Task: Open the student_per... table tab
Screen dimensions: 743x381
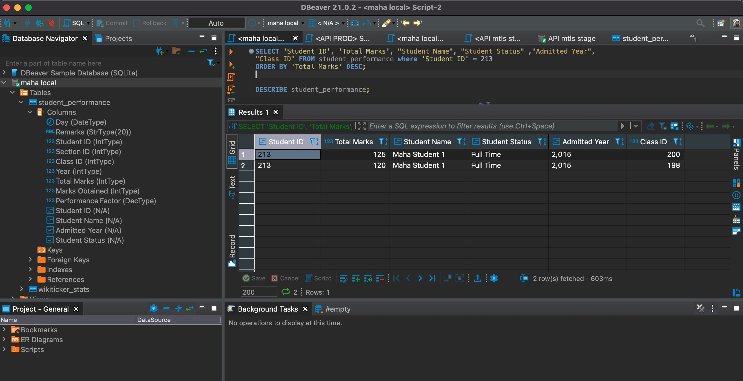Action: click(641, 38)
